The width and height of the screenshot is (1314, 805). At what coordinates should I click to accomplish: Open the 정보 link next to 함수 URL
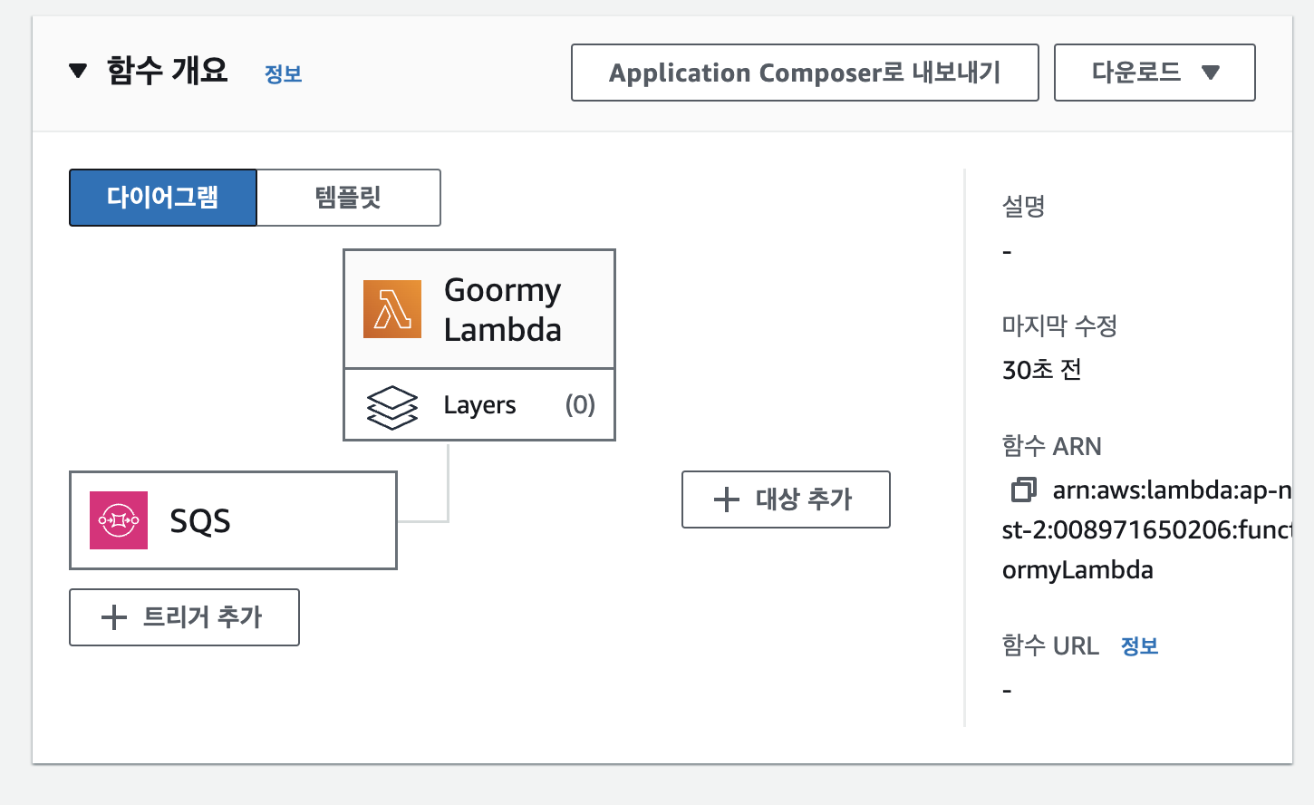pos(1139,646)
